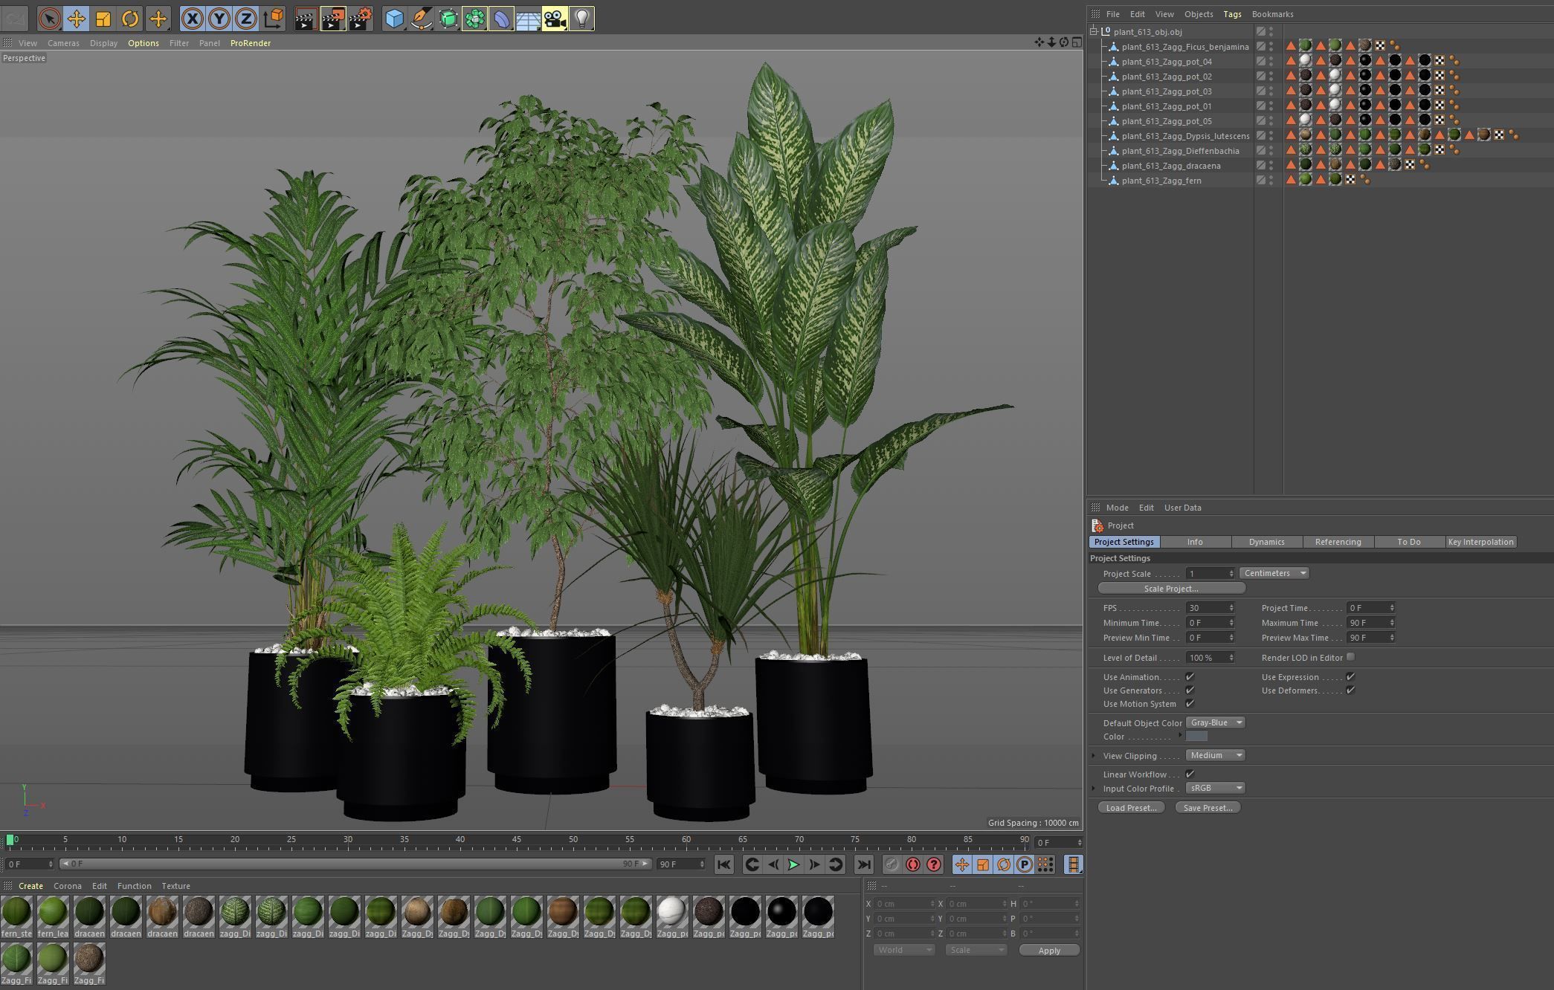Add a Bend deformer
Screen dimensions: 1554x990
[502, 19]
